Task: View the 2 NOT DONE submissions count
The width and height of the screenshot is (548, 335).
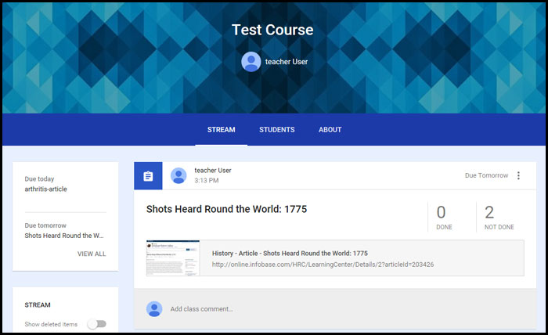Action: click(489, 217)
